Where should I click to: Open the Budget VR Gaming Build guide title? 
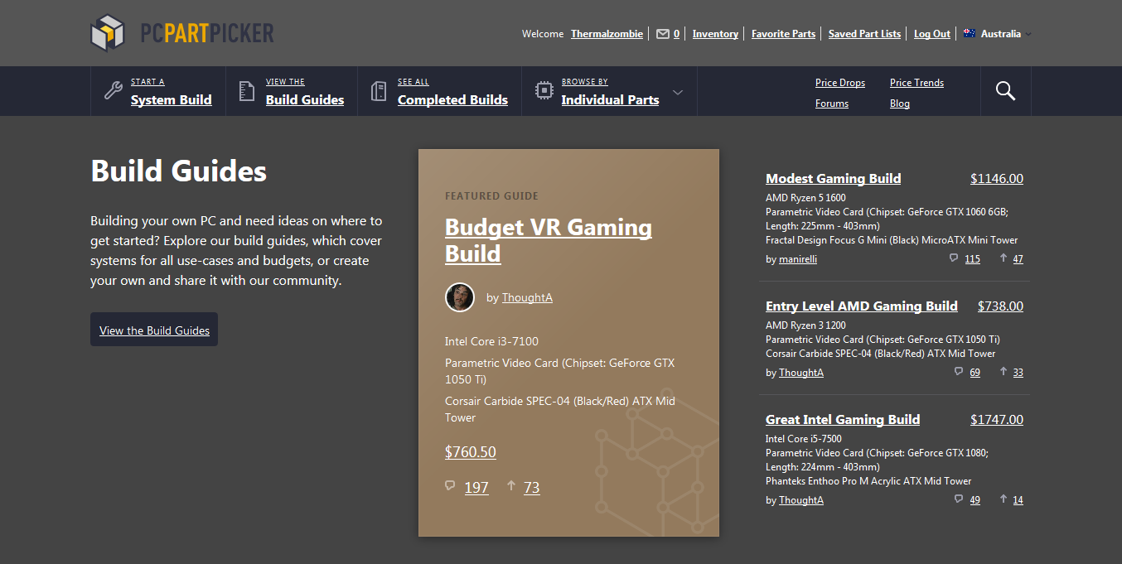pos(549,239)
